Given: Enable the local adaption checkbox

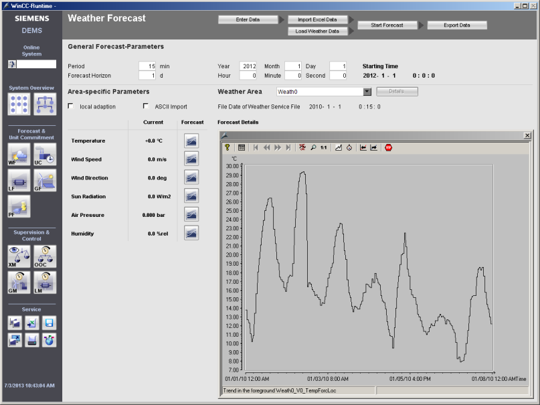Looking at the screenshot, I should tap(71, 106).
